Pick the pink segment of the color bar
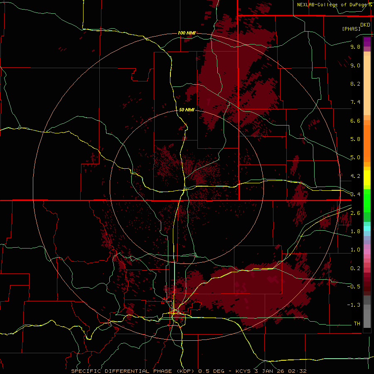374x374 pixels. pos(367,252)
